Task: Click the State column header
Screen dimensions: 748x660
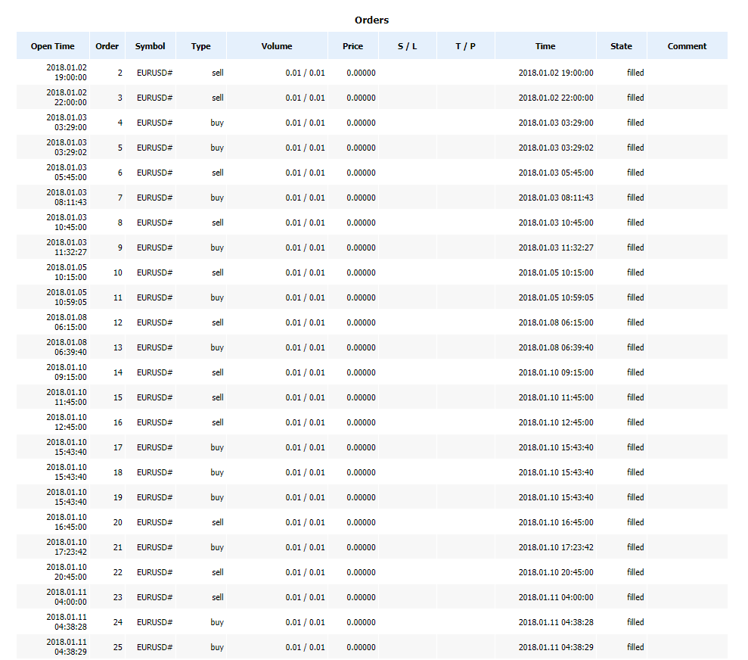Action: click(621, 46)
